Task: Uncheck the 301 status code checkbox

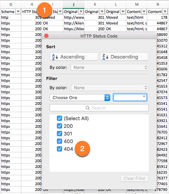Action: 60,134
